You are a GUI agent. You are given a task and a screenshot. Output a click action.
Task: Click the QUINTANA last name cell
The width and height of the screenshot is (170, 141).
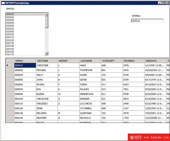tap(90, 113)
